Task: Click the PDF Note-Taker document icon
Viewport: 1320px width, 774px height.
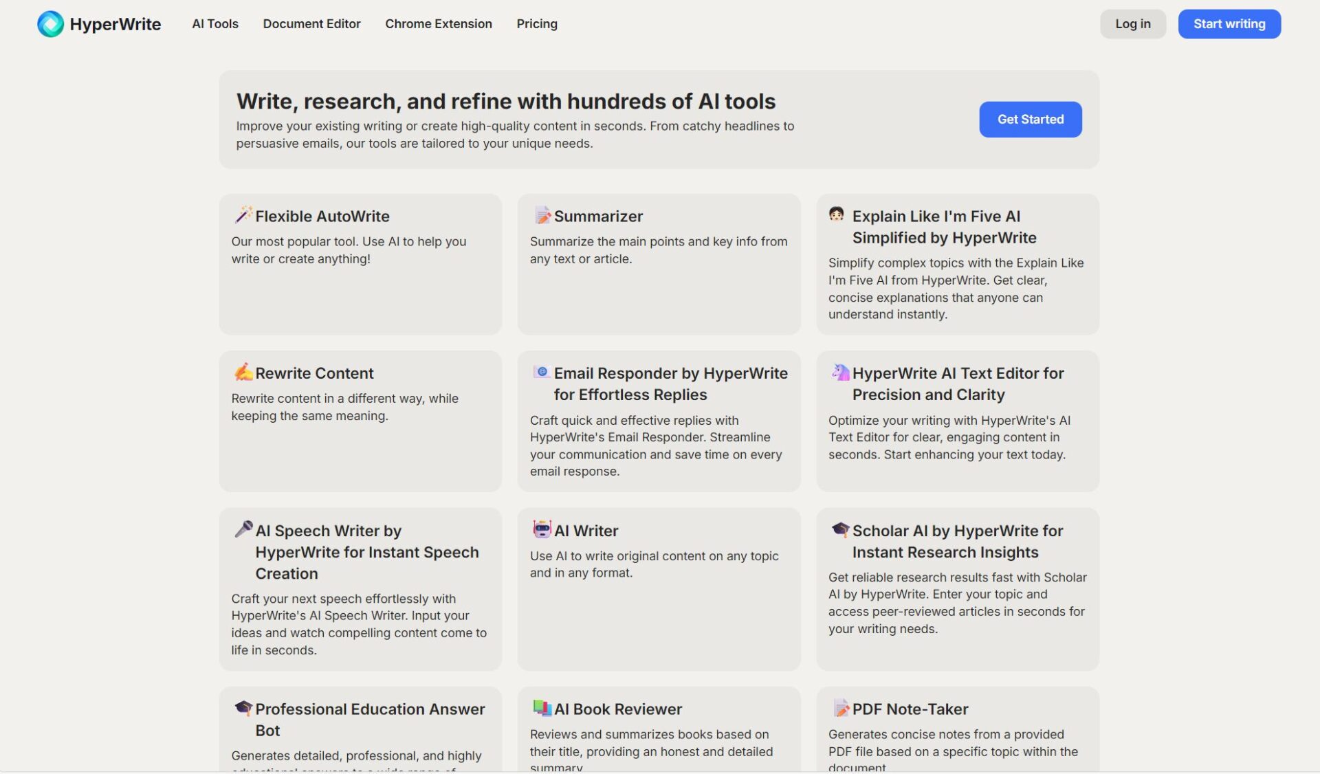Action: click(840, 708)
